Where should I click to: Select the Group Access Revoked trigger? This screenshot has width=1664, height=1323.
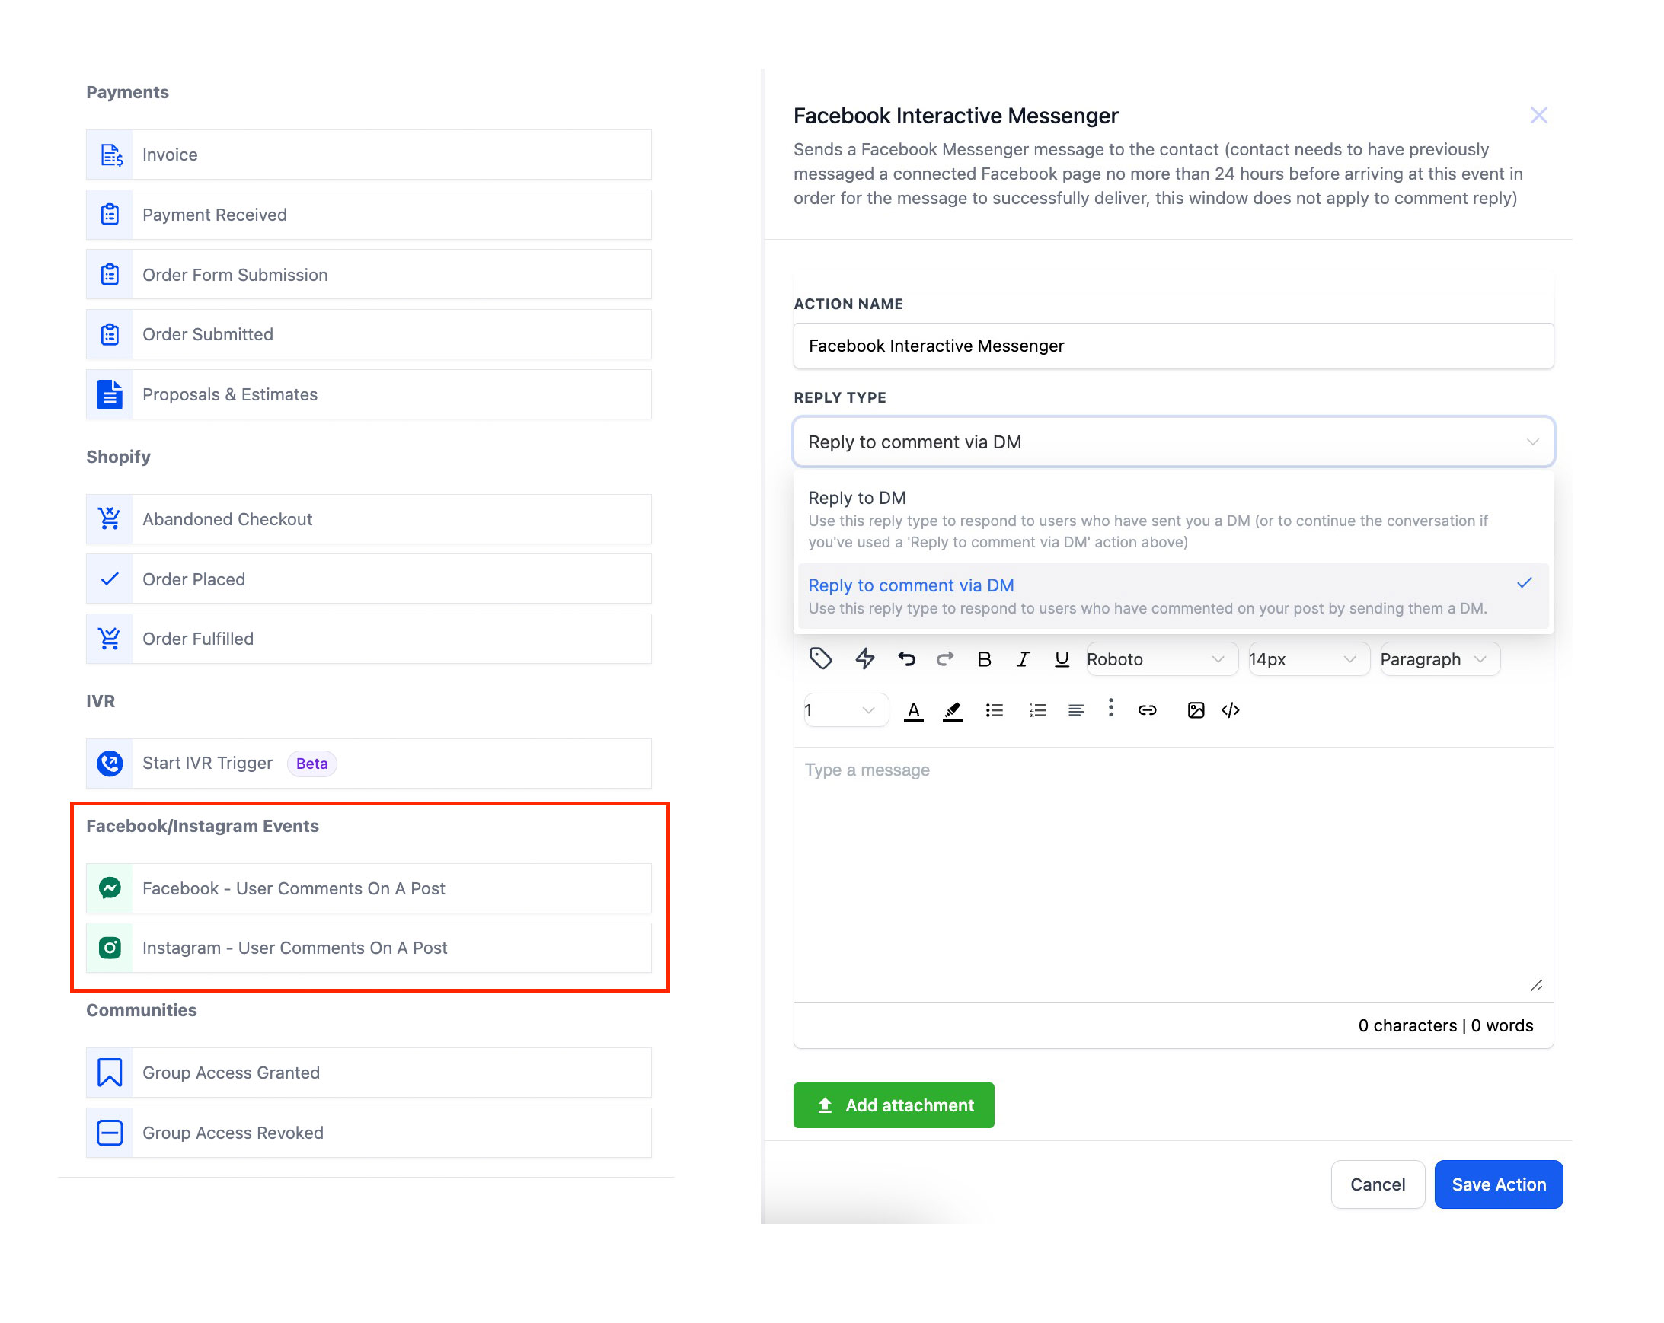(369, 1133)
